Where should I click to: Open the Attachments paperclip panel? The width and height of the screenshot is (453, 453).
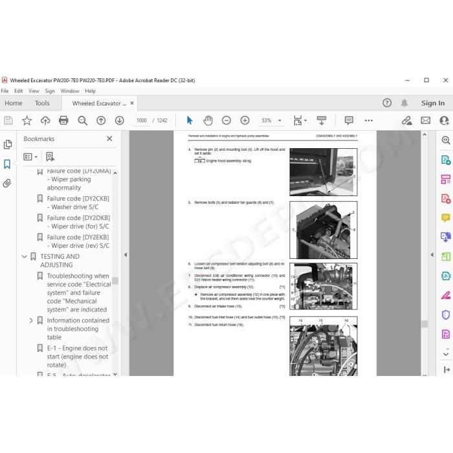coord(7,183)
